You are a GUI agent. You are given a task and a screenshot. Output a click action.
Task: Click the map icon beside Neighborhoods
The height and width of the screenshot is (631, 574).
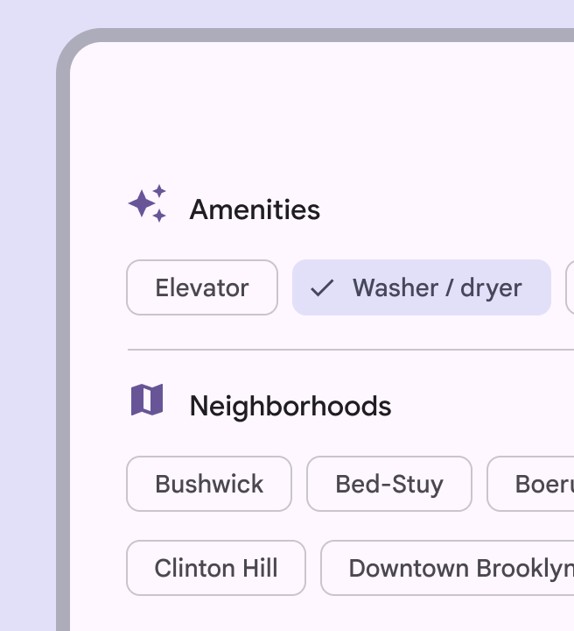(x=147, y=400)
